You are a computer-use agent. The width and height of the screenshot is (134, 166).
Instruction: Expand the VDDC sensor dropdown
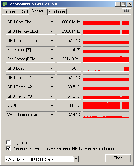point(52,106)
